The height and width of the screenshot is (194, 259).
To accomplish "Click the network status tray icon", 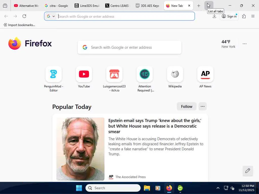I will 226,188.
